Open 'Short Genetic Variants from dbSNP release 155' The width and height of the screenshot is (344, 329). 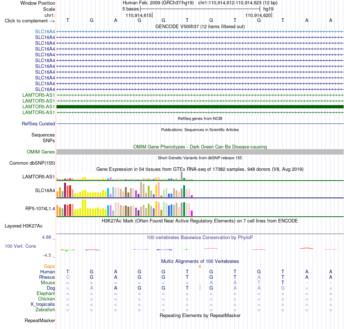[x=200, y=158]
